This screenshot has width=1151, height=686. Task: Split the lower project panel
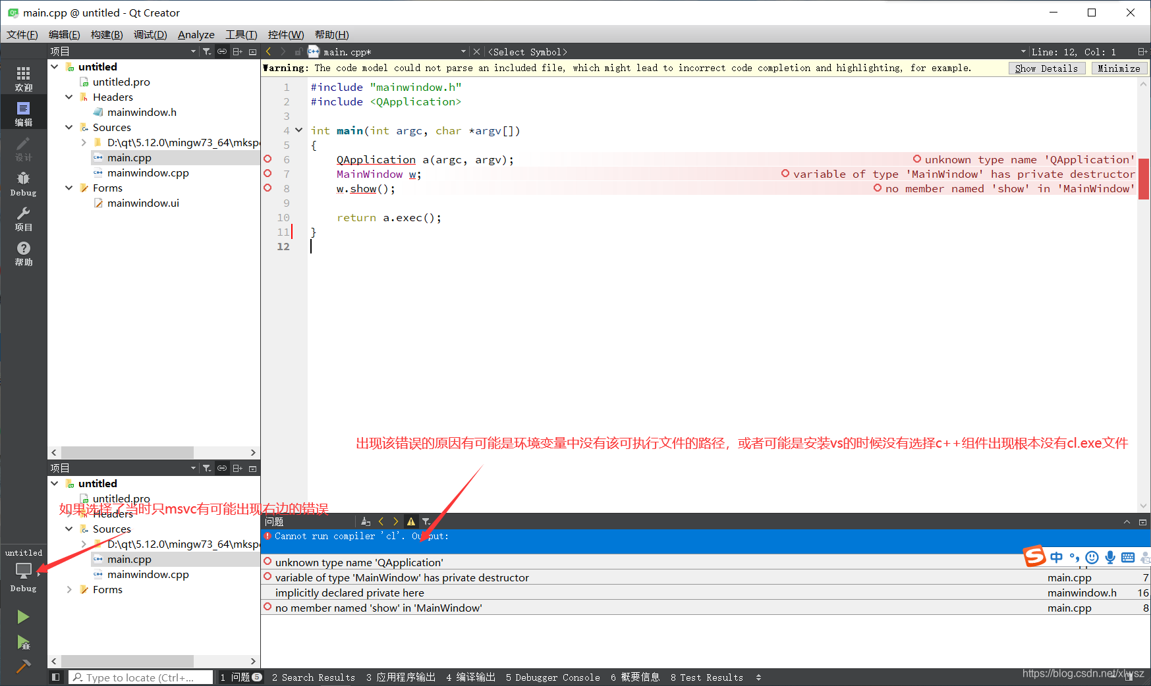point(238,468)
